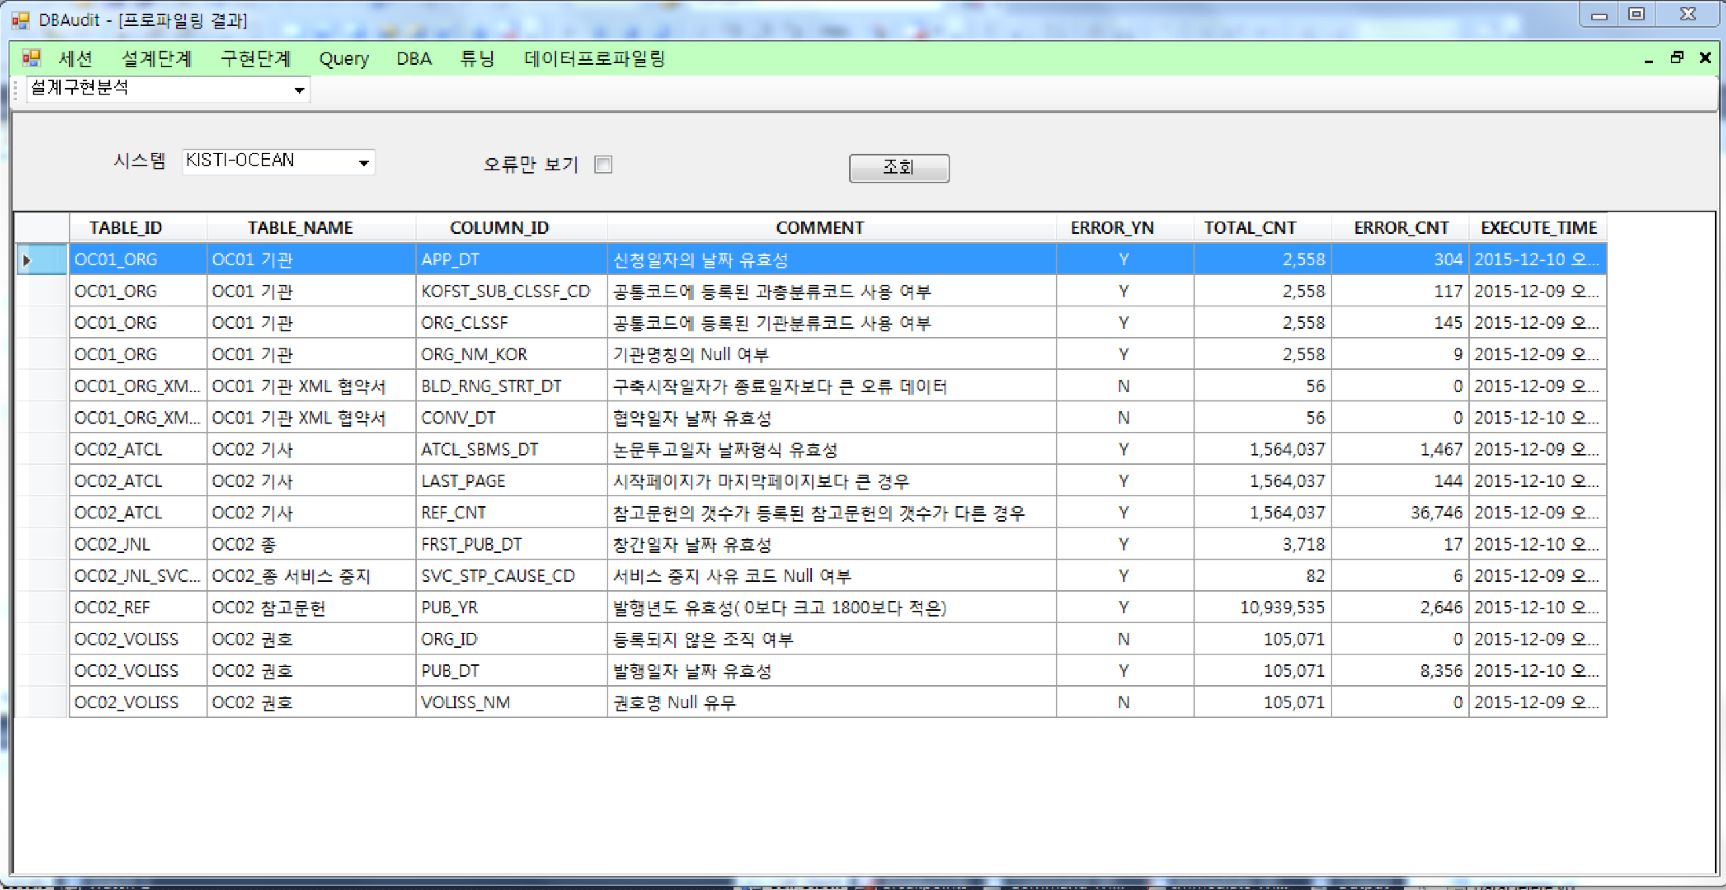Sort by COLUMN_ID column header
The width and height of the screenshot is (1726, 890).
(511, 228)
